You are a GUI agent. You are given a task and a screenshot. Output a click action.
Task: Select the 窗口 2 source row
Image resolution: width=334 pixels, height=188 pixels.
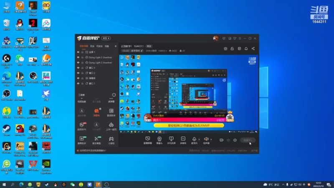tap(97, 73)
